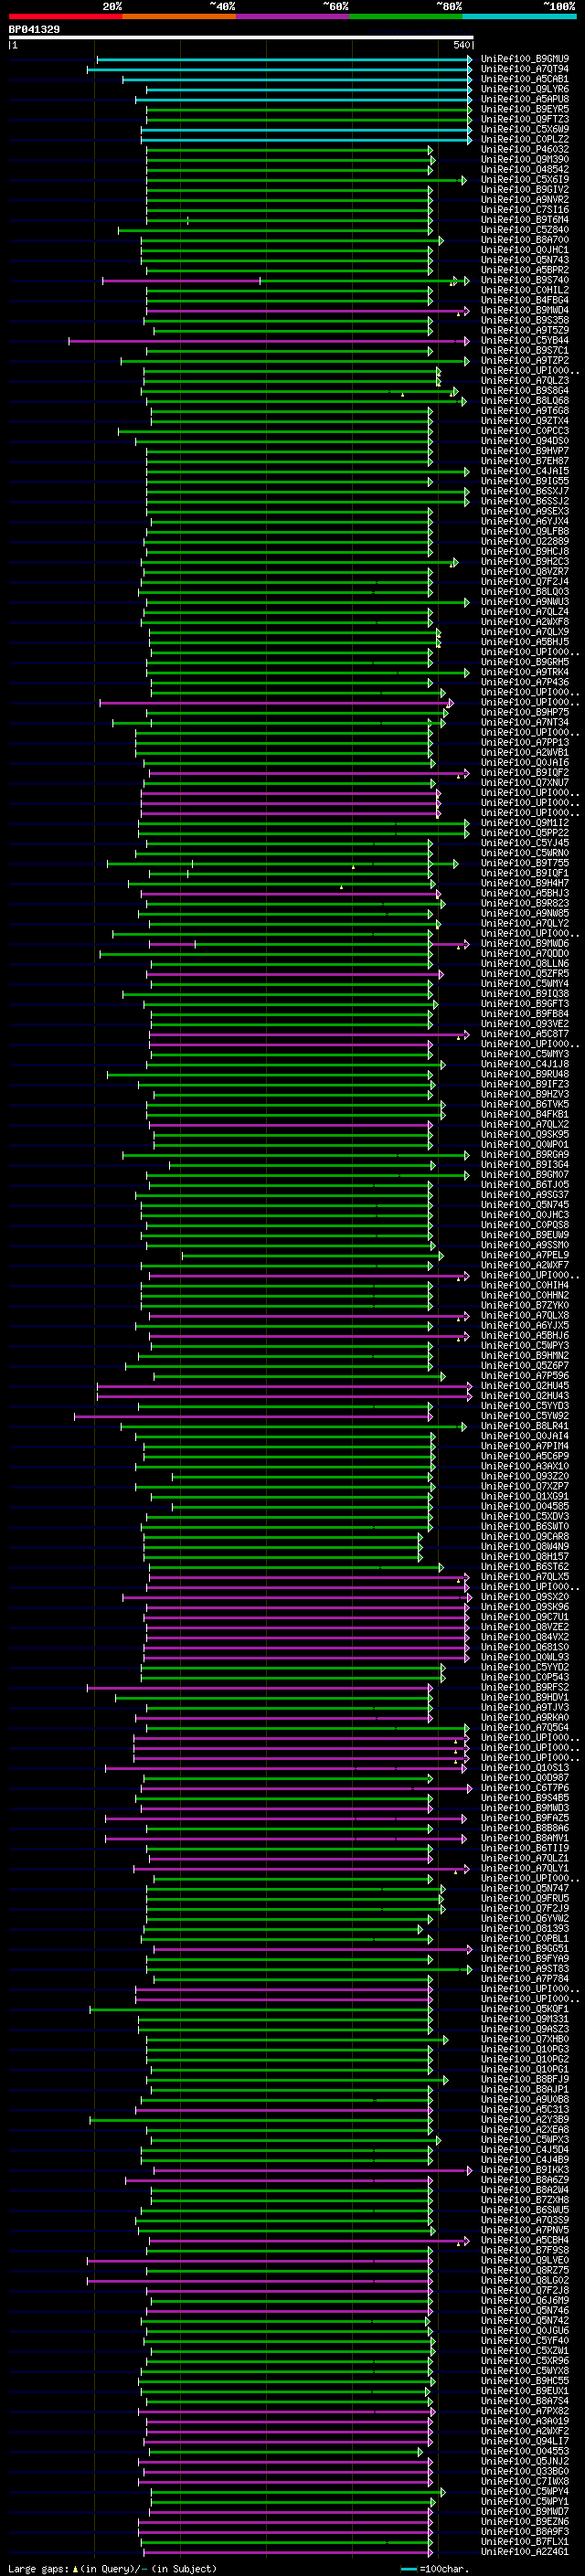Select hit label UniRef100_B9S740
Viewport: 585px width, 2576px height.
(525, 280)
